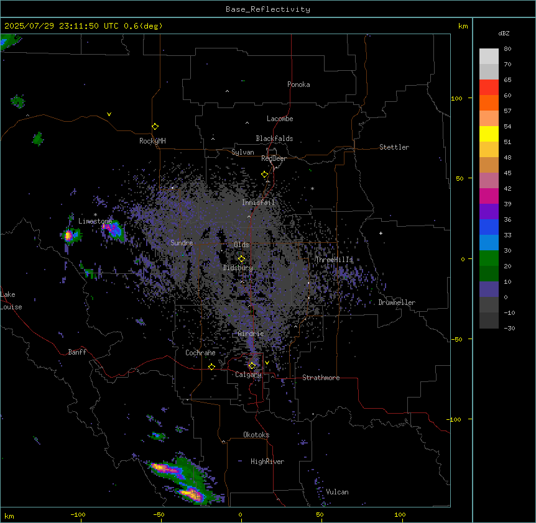Viewport: 536px width, 523px height.
Task: Click the Stettler label
Action: pyautogui.click(x=394, y=147)
